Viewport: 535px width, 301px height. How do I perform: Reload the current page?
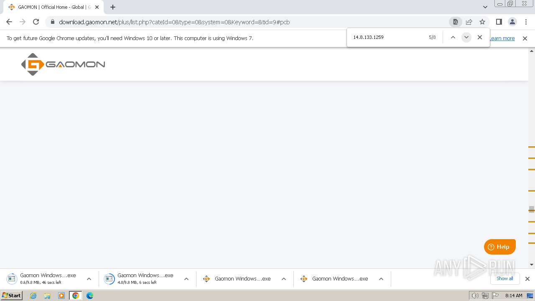point(36,22)
